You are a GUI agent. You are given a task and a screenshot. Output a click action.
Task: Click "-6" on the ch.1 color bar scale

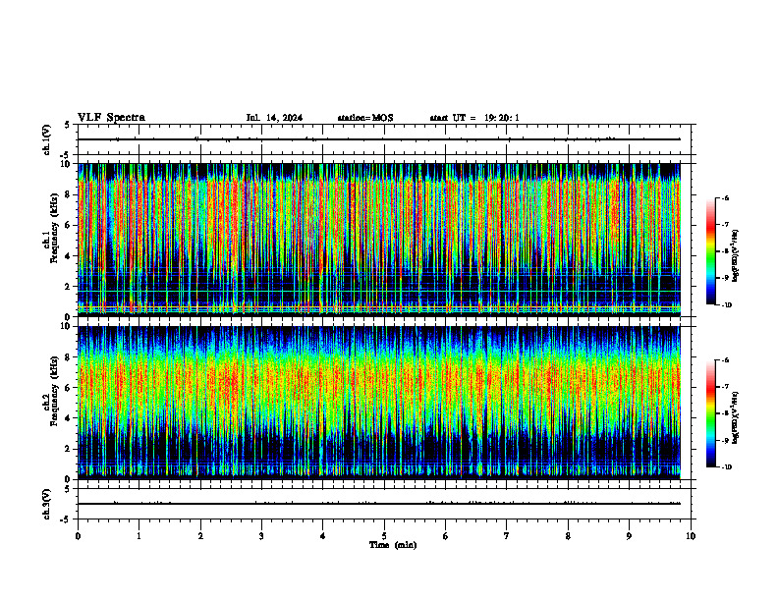(x=725, y=197)
